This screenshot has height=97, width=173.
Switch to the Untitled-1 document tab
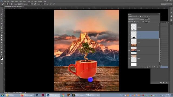point(13,6)
